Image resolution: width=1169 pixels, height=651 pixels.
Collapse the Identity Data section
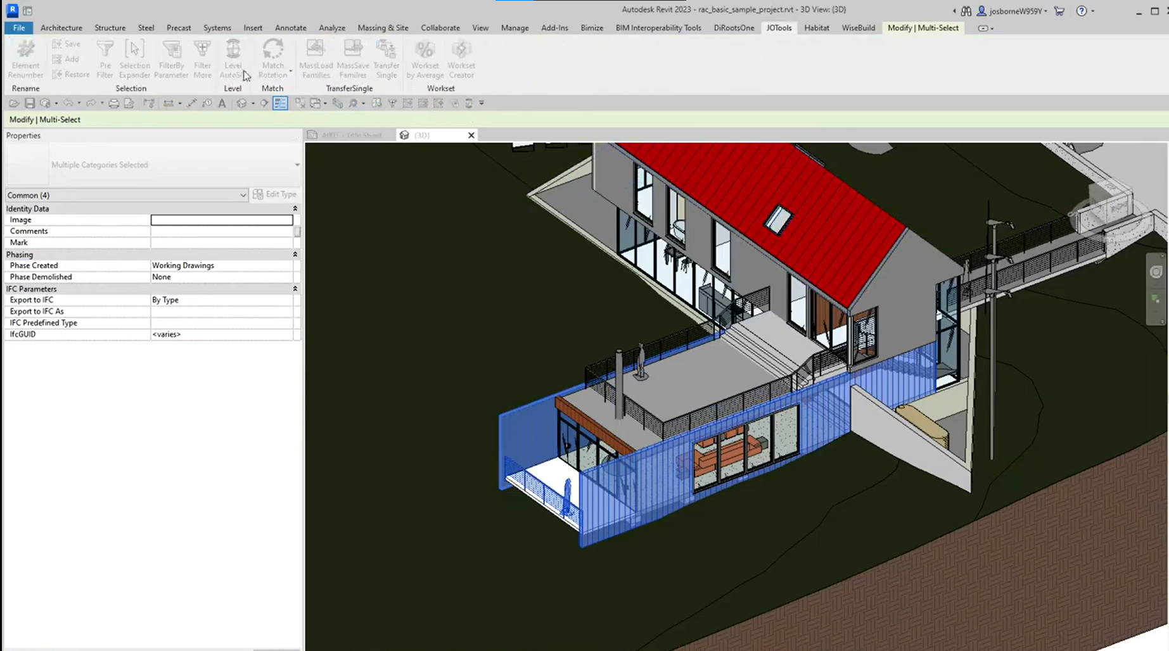(x=295, y=208)
